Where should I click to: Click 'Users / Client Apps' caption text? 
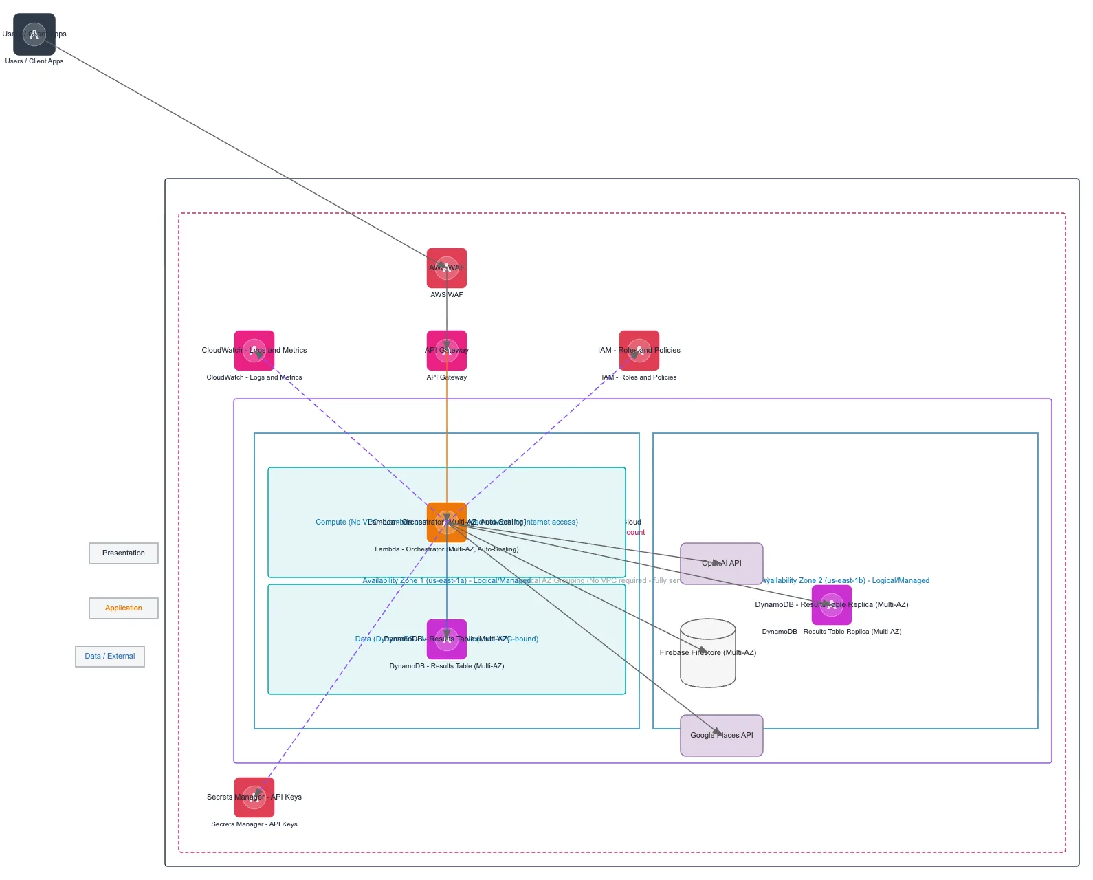pyautogui.click(x=34, y=61)
